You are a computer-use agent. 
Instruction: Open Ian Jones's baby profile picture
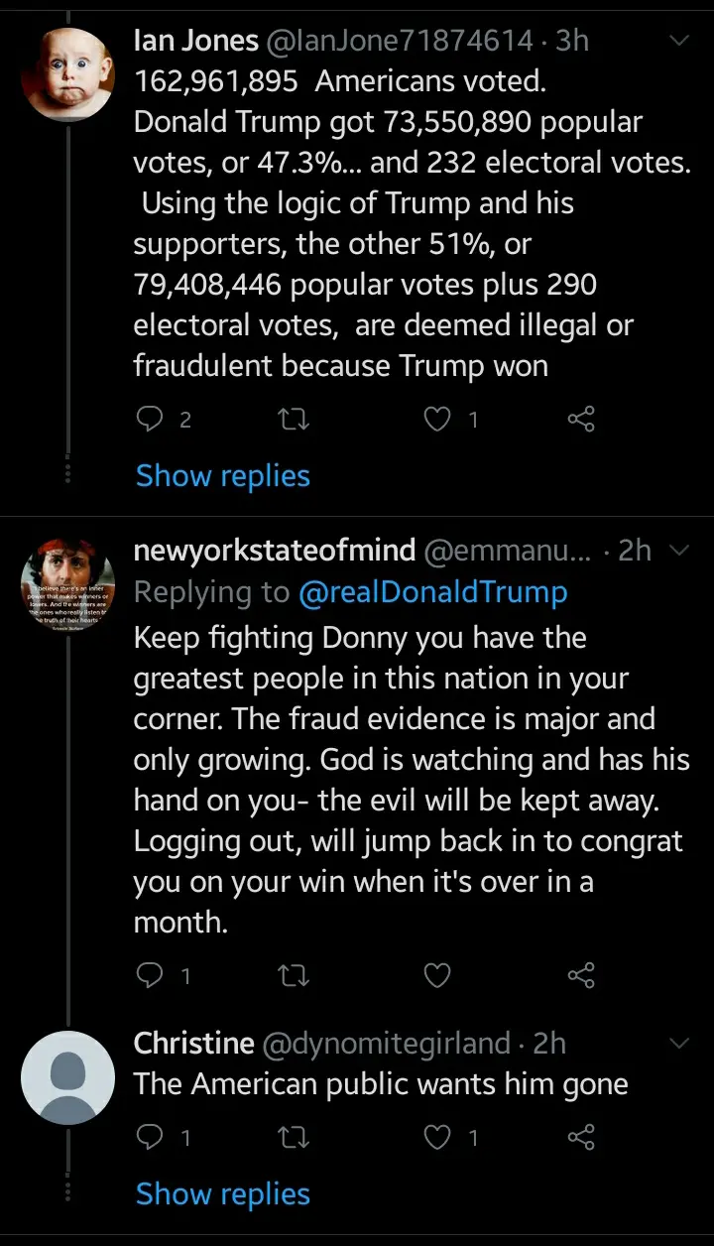(x=67, y=74)
